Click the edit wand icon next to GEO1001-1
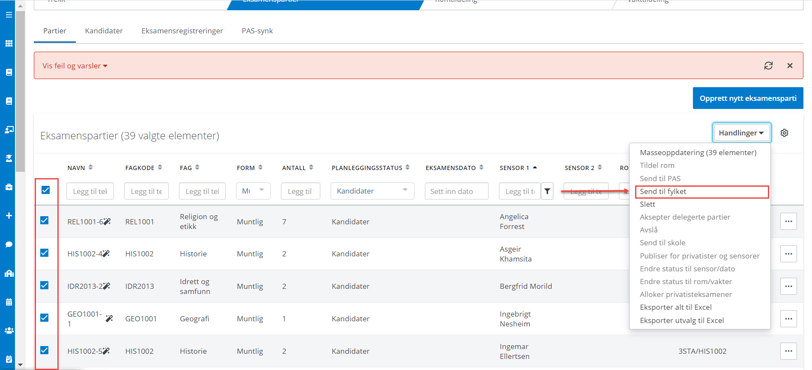 click(109, 319)
